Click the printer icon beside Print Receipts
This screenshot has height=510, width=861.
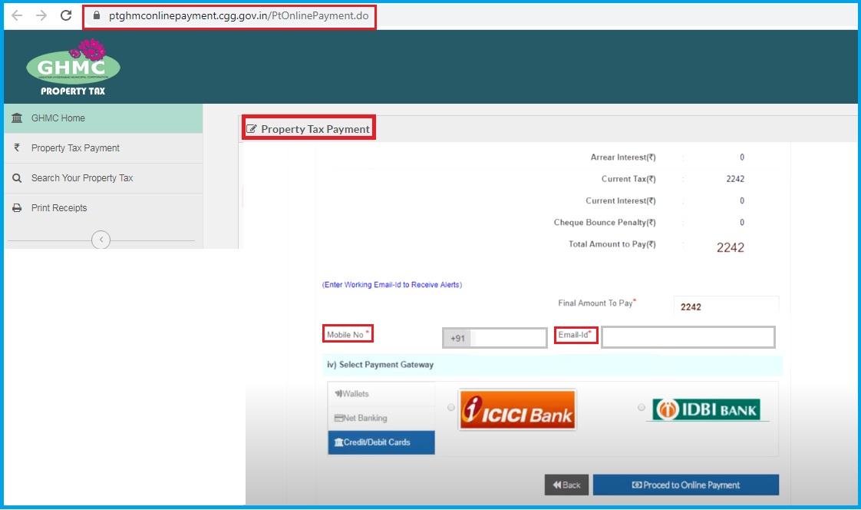pos(16,207)
